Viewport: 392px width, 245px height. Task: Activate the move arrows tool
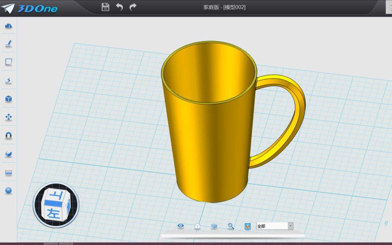(x=9, y=117)
